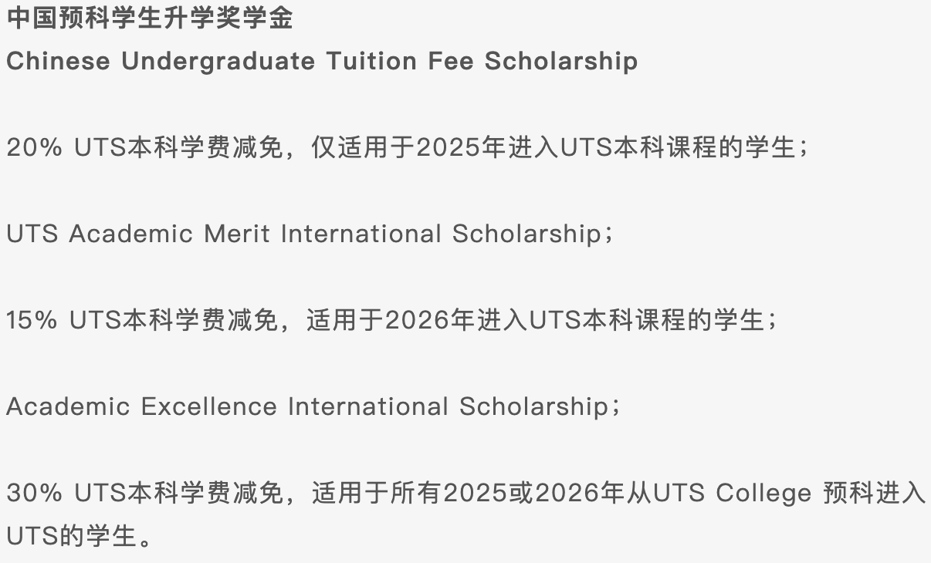Click the word Merit
This screenshot has height=563, width=931.
click(x=237, y=234)
